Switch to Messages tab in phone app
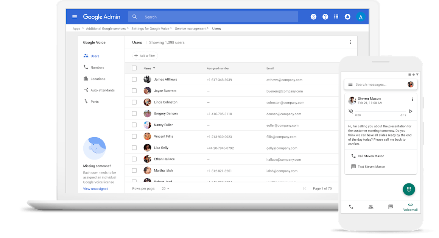This screenshot has height=238, width=439. click(x=391, y=207)
